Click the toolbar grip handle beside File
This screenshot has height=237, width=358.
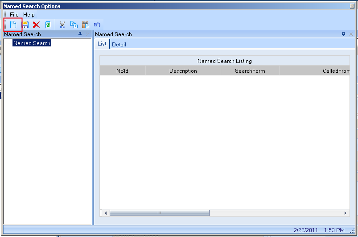[5, 15]
